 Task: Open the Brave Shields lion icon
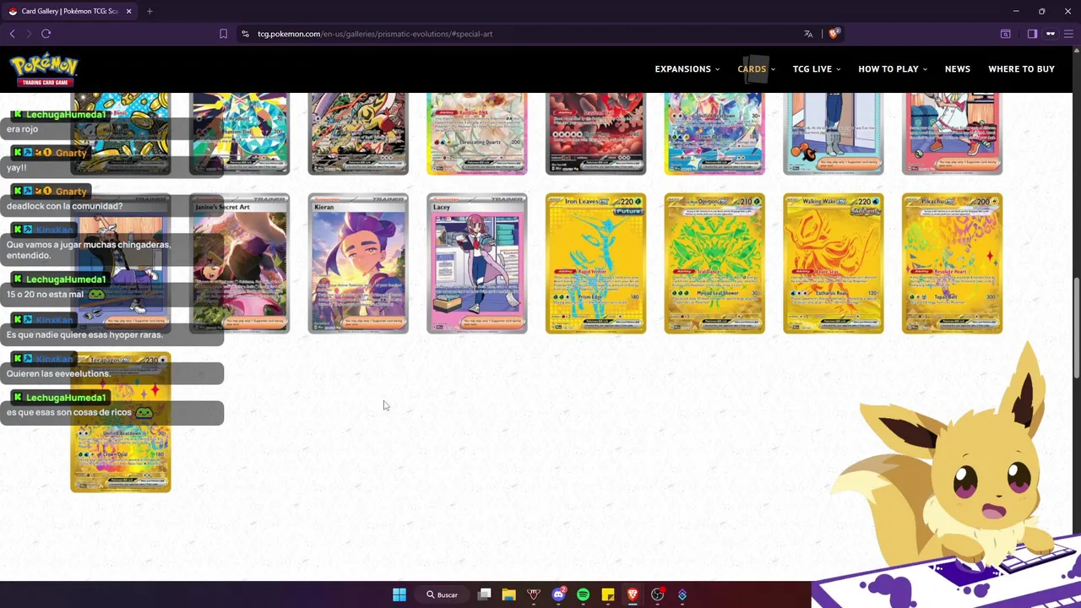click(834, 34)
